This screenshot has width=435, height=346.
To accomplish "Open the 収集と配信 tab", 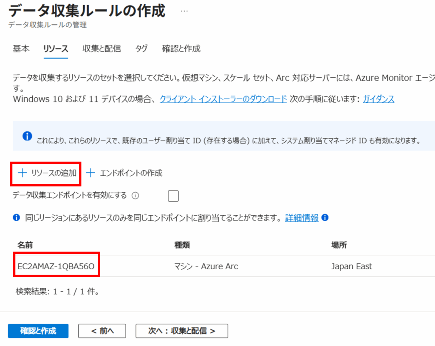I will click(102, 49).
